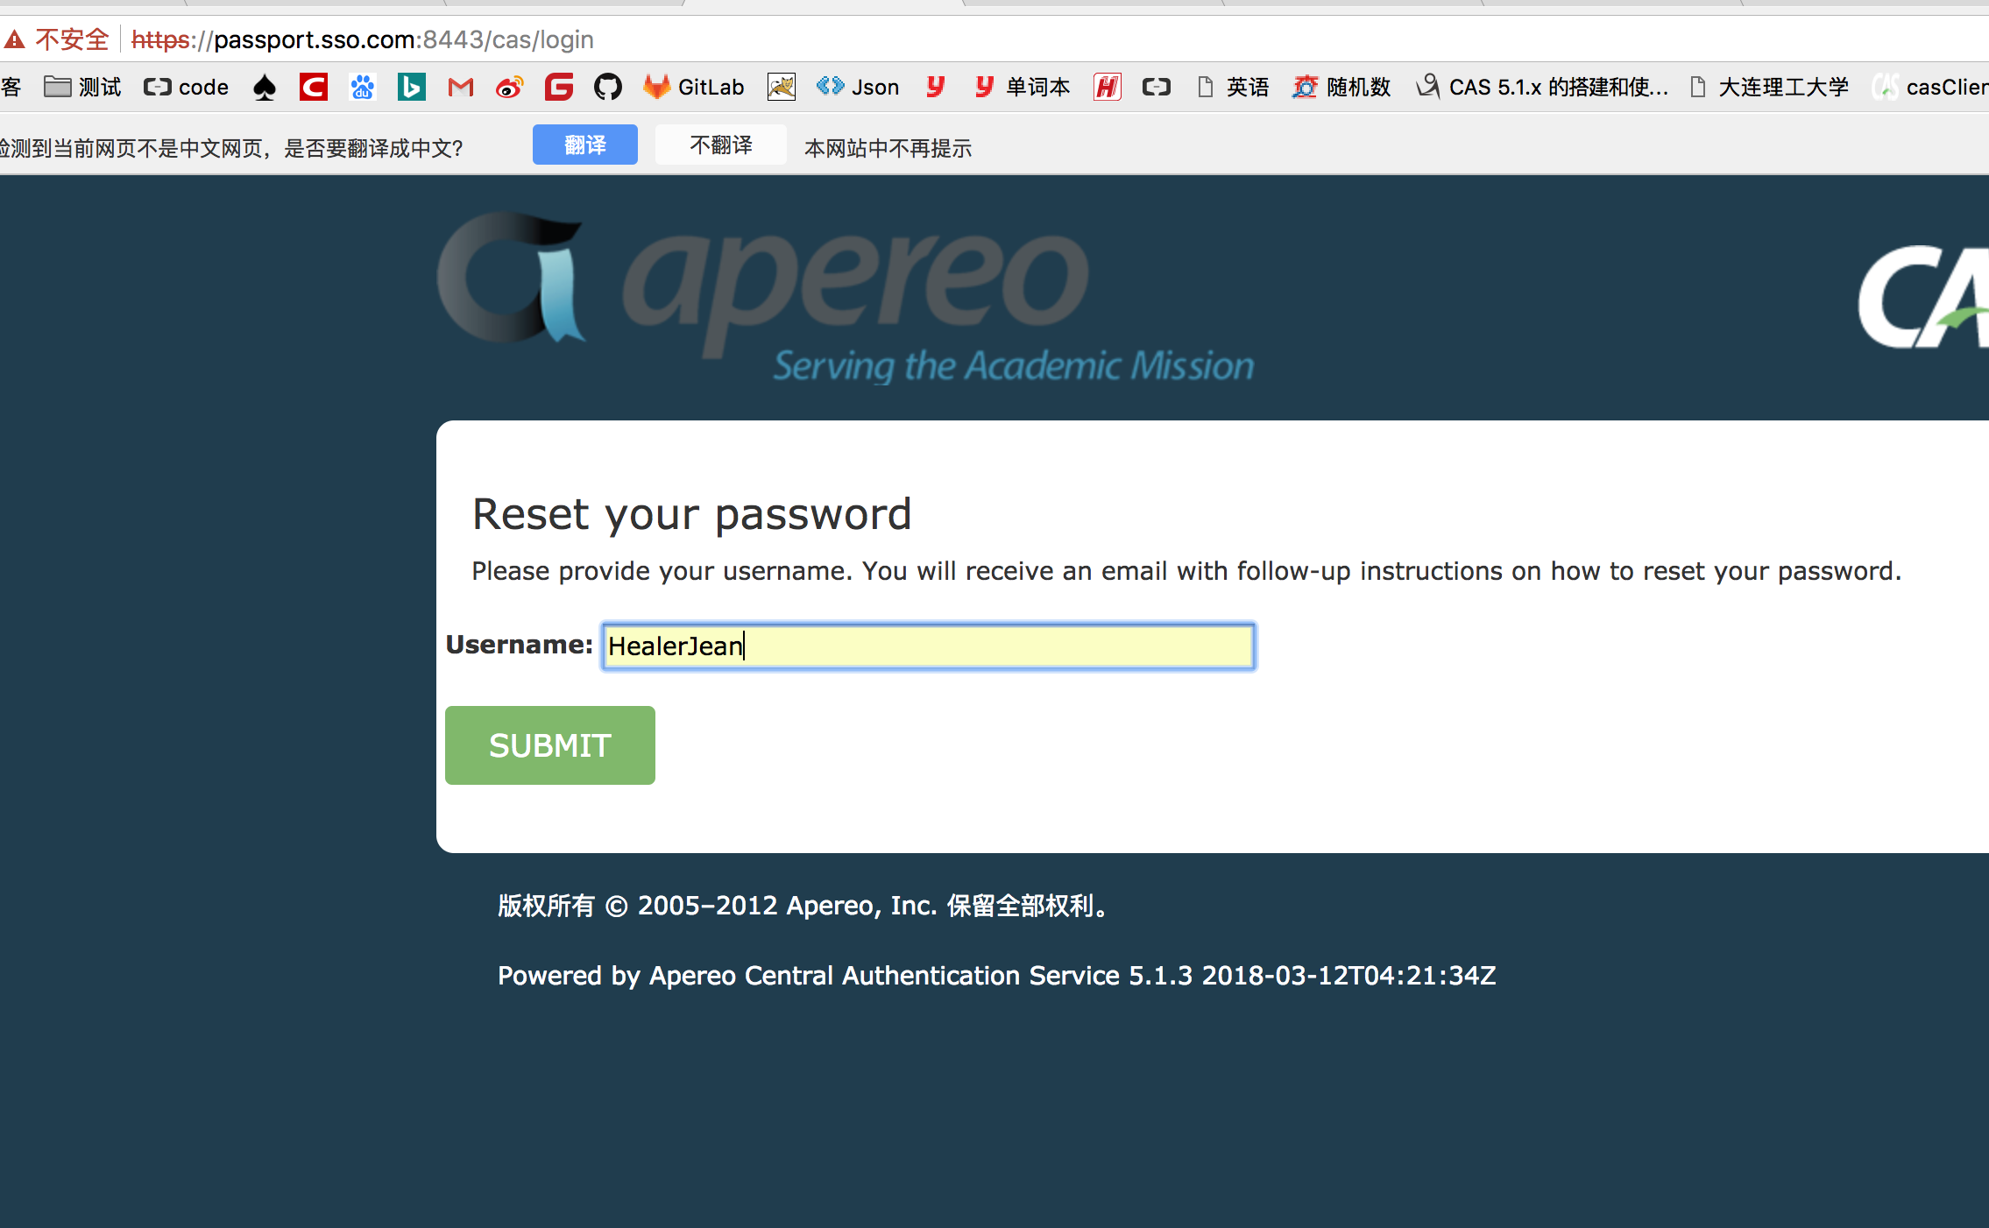The height and width of the screenshot is (1228, 1989).
Task: Open the Baidu paw bookmark
Action: coord(362,87)
